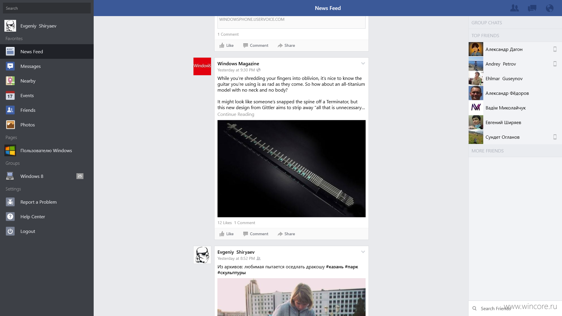Screen dimensions: 562x316
Task: Click the Windows 8 group icon
Action: click(x=10, y=176)
